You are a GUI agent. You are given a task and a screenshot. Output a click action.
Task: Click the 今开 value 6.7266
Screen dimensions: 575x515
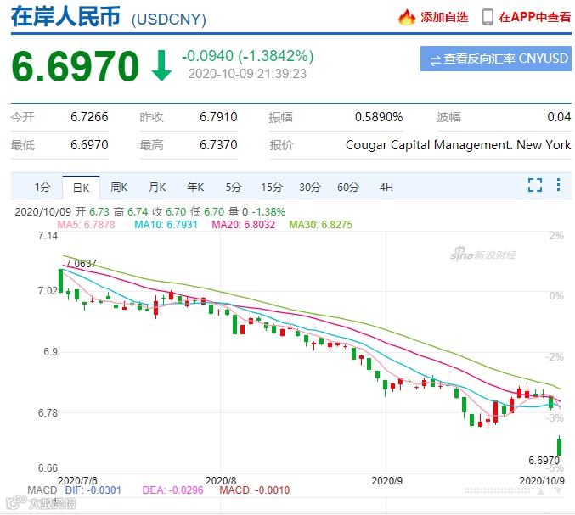click(x=89, y=117)
